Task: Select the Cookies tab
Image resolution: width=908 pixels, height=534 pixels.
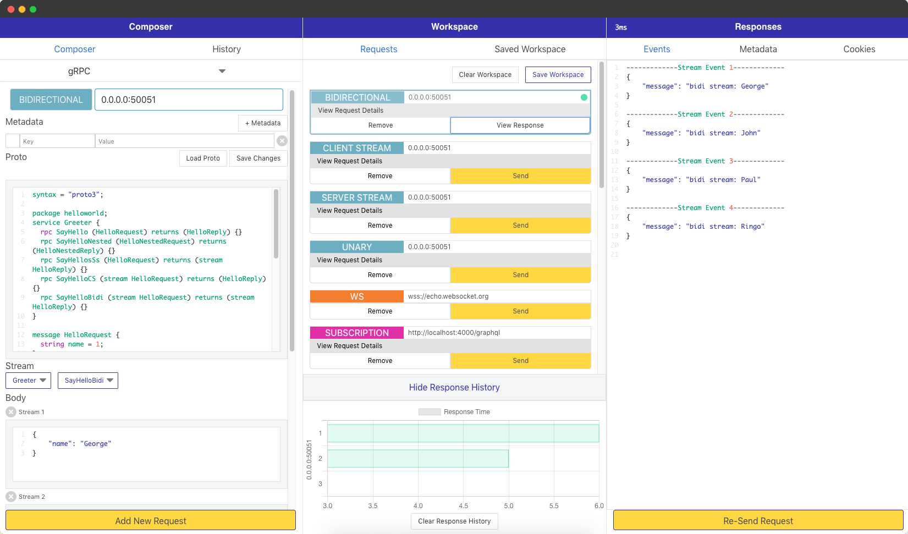Action: point(859,49)
